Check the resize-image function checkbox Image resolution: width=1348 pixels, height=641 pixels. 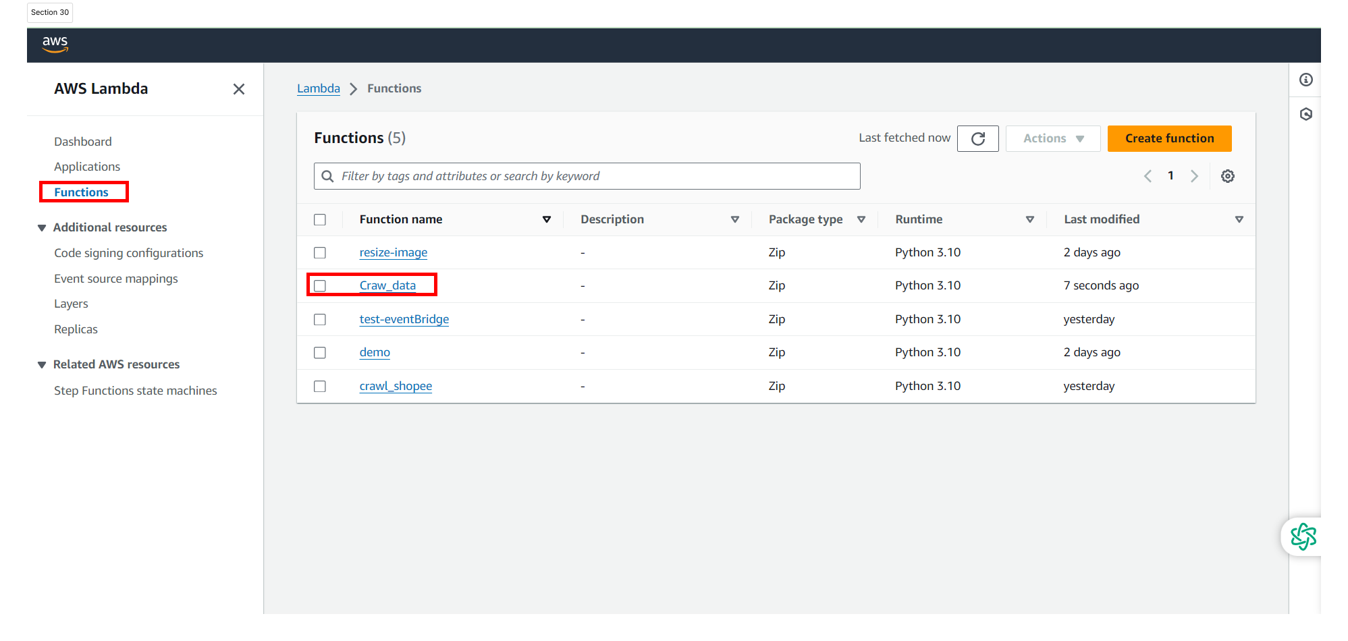pos(320,252)
